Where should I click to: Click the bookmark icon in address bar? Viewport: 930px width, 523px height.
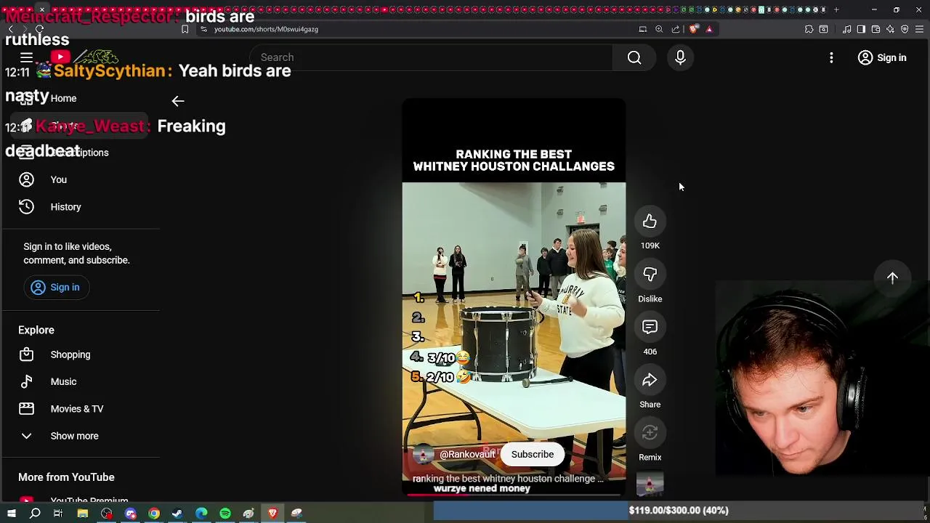185,29
